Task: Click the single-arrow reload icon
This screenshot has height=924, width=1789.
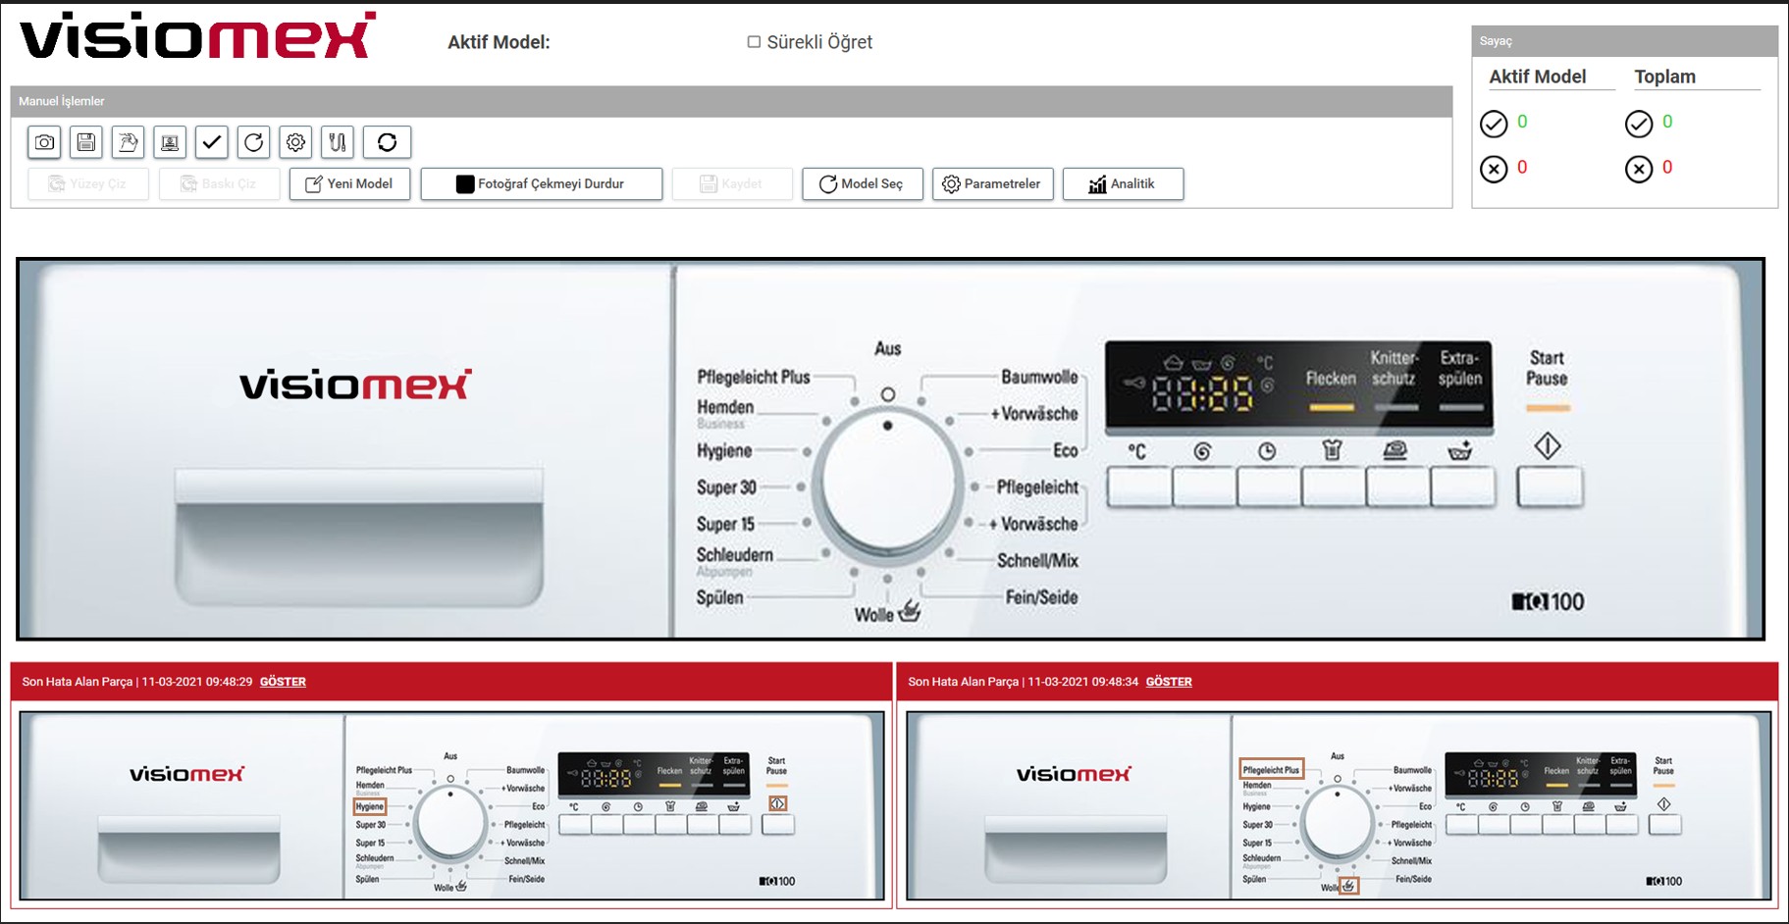Action: [x=253, y=142]
